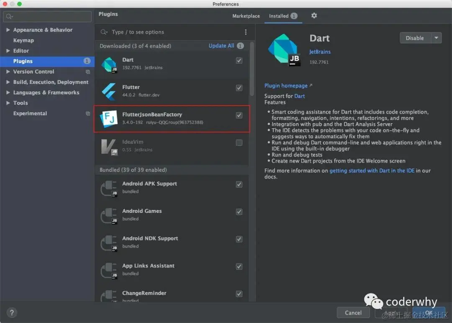Select the ChangeReminder plugin row
The image size is (452, 323).
click(172, 295)
